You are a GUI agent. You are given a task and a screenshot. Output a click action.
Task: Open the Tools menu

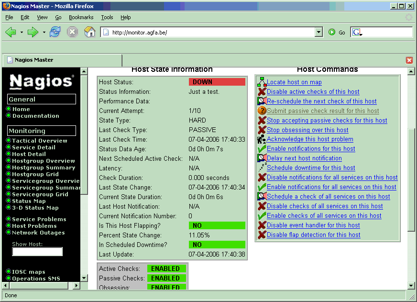pos(107,17)
